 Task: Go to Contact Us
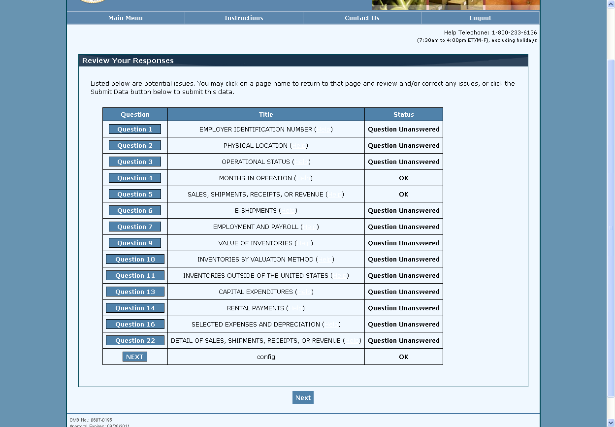[362, 18]
